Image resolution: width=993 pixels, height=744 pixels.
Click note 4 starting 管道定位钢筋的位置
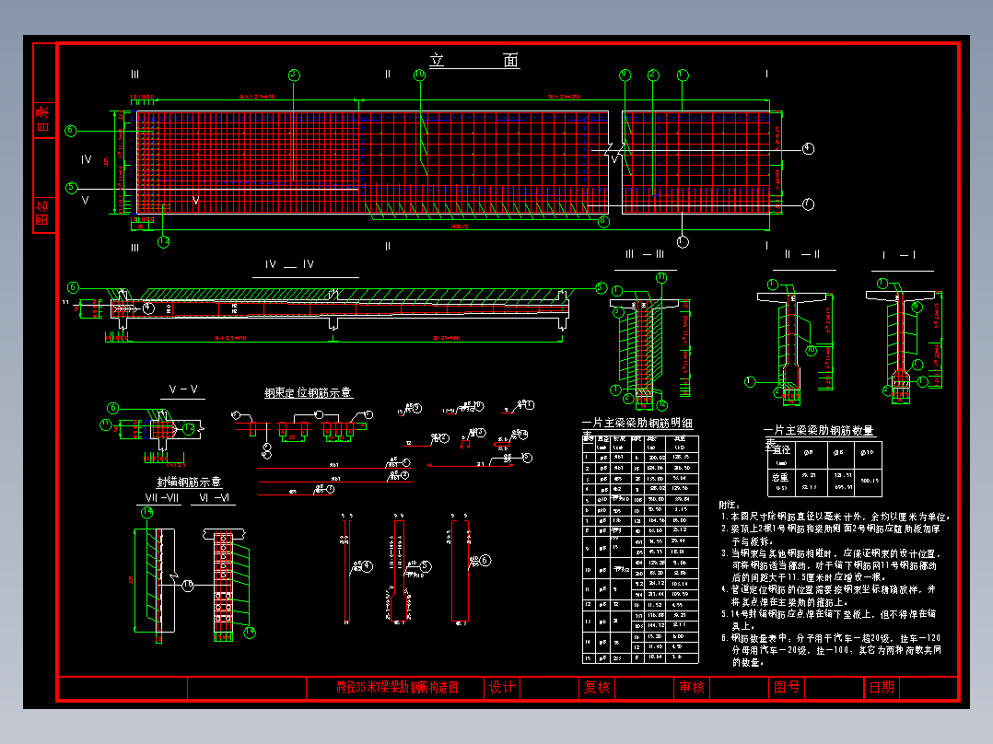point(829,596)
